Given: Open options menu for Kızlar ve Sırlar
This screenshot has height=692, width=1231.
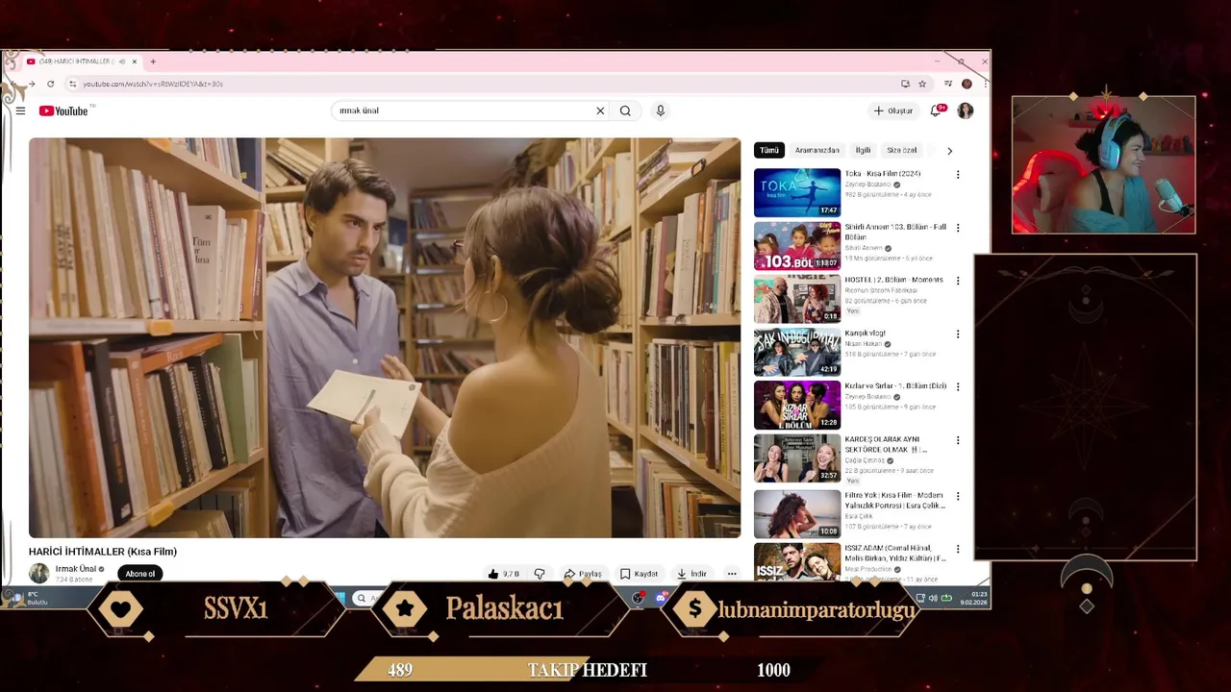Looking at the screenshot, I should click(957, 387).
